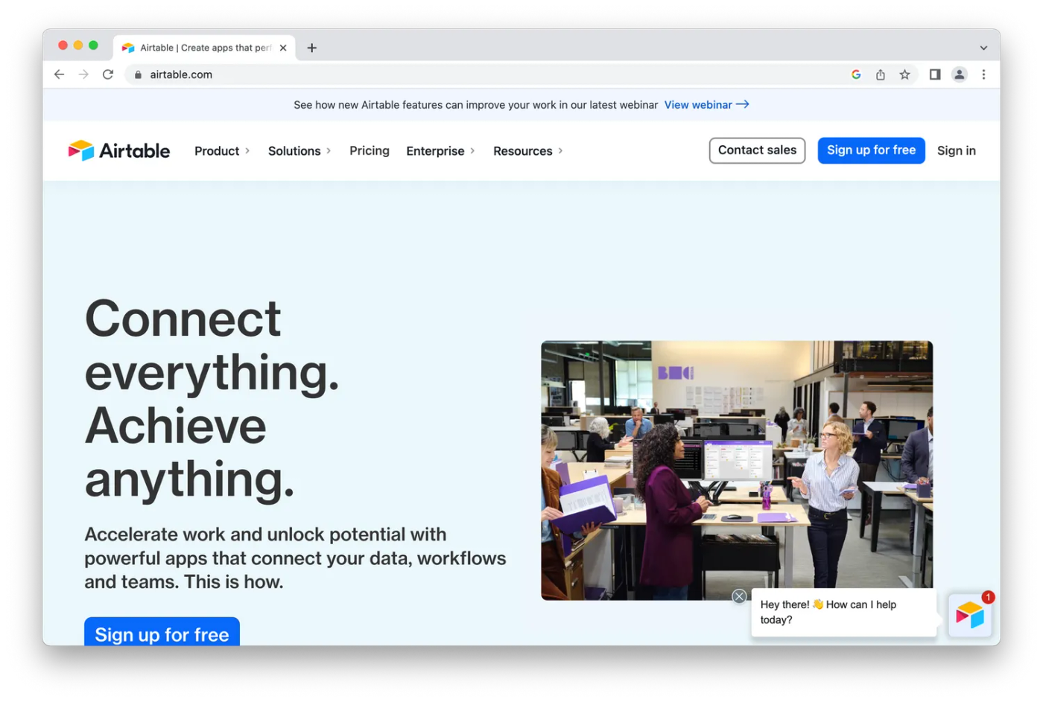Open the browser sidebar panel icon
The width and height of the screenshot is (1043, 702).
click(x=935, y=74)
